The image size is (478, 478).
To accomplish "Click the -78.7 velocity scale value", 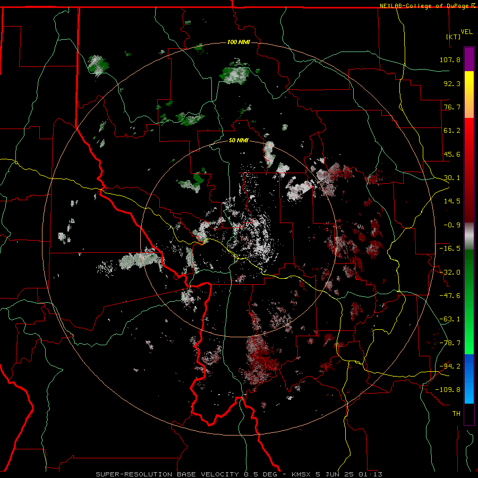I will coord(450,343).
